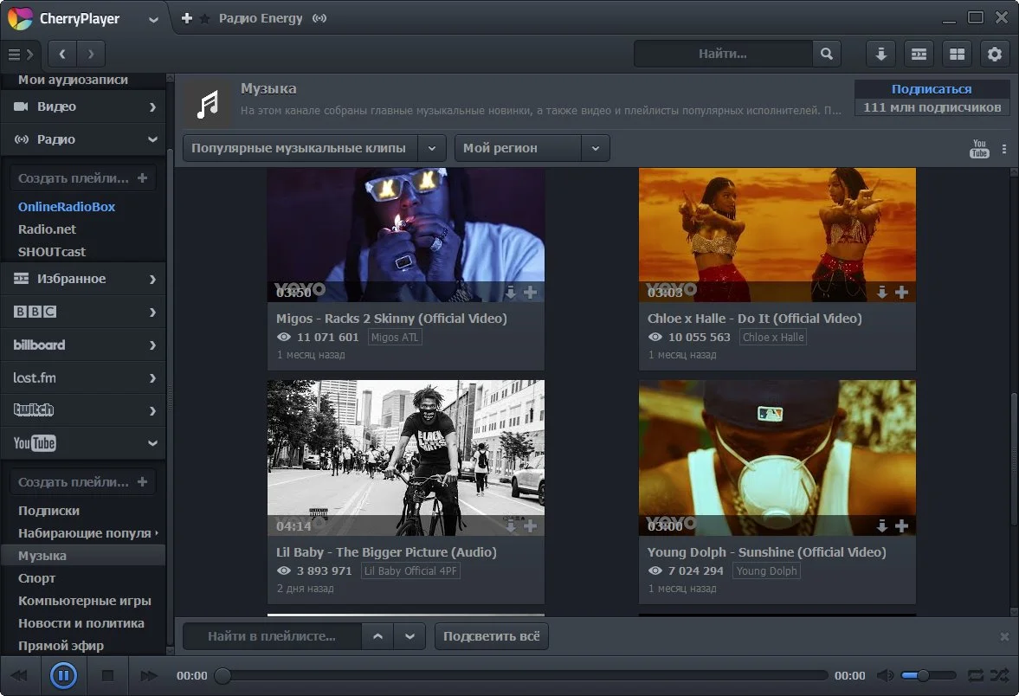Click the Подсветить всё button
The width and height of the screenshot is (1019, 696).
click(x=491, y=636)
